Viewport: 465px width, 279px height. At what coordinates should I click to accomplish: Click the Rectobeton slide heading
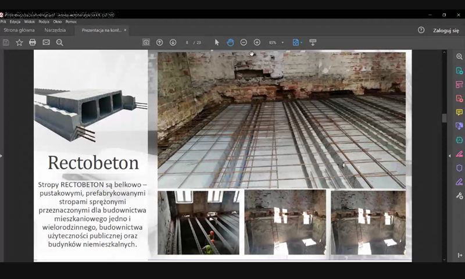click(x=94, y=163)
